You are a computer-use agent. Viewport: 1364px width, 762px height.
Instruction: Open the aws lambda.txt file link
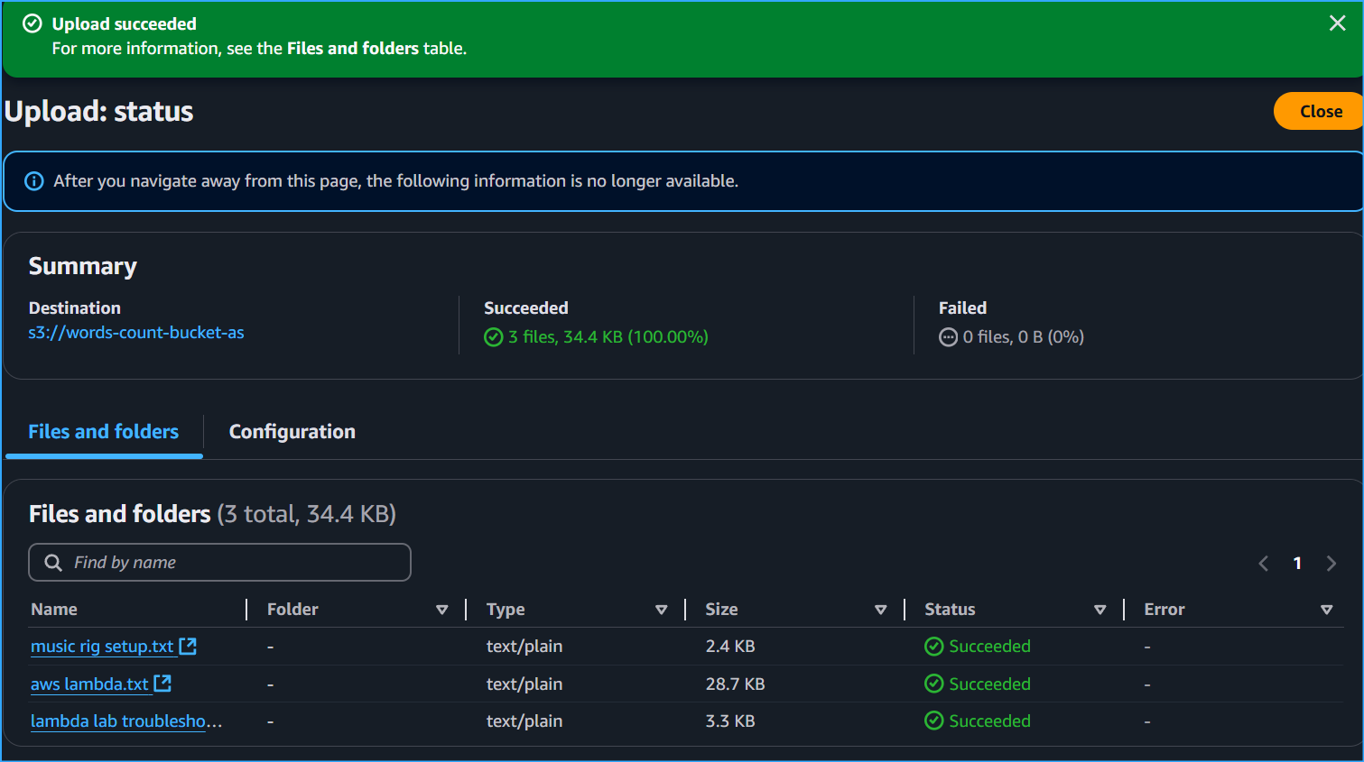(89, 684)
